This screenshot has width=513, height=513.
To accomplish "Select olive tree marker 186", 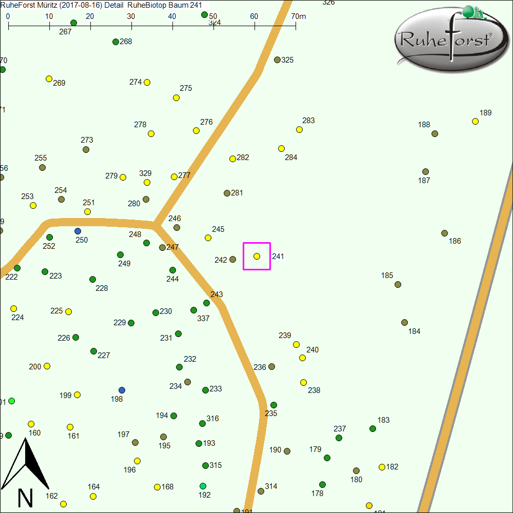I will point(444,233).
